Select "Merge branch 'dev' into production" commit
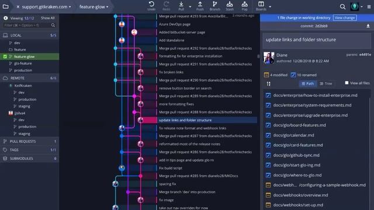The height and width of the screenshot is (210, 374). pyautogui.click(x=187, y=192)
